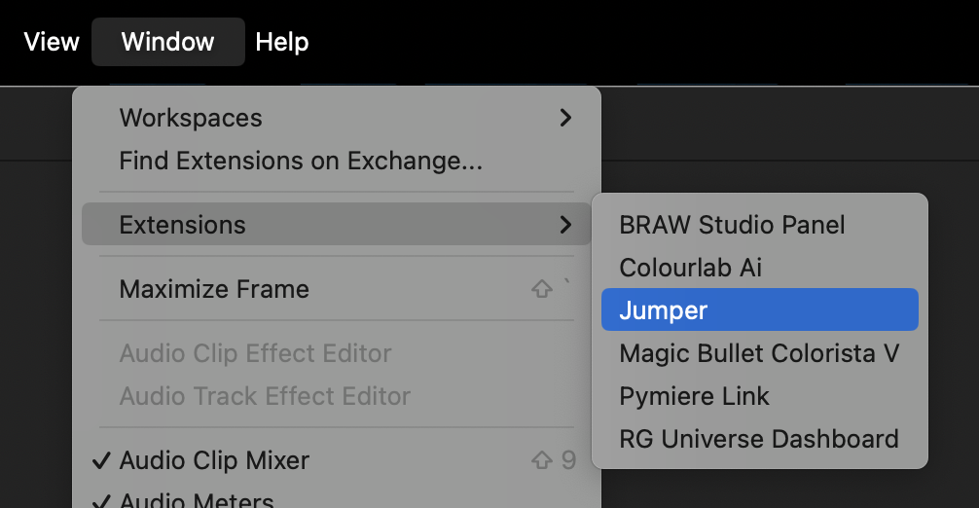
Task: Open the Help menu
Action: (282, 42)
